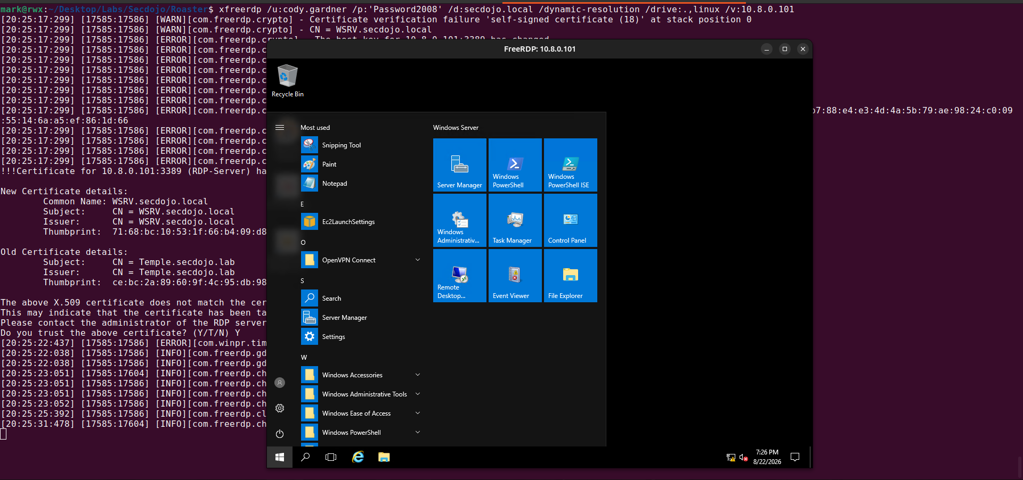The image size is (1023, 480).
Task: Open the Recycle Bin desktop icon
Action: [287, 81]
